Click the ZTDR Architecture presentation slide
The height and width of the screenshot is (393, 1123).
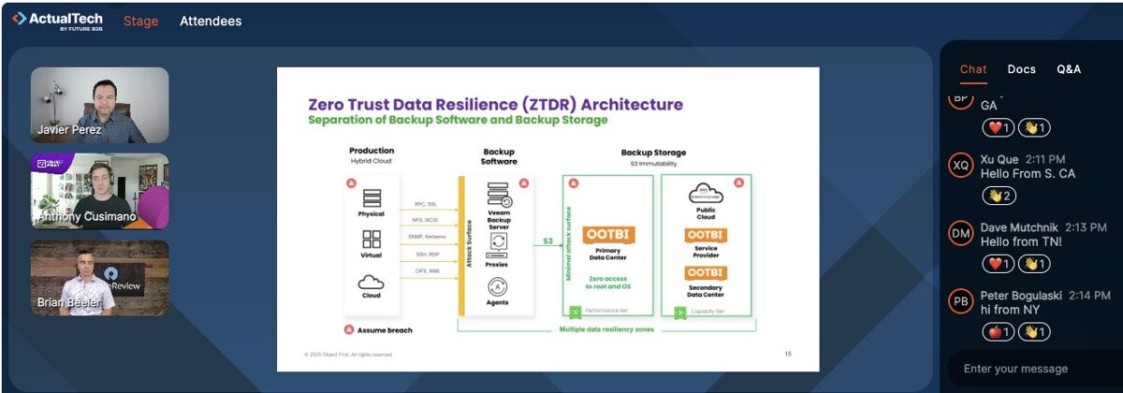pos(548,219)
